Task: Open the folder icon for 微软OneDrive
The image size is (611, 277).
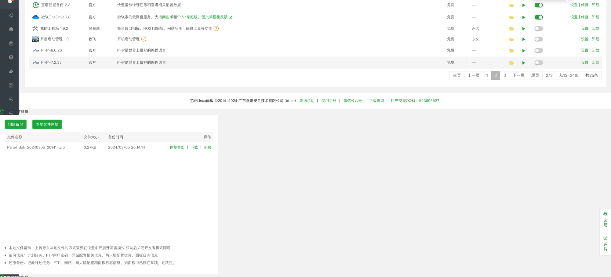Action: point(511,17)
